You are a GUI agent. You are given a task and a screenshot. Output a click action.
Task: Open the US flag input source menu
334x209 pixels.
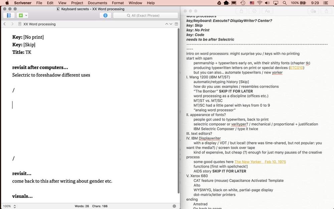(252, 3)
